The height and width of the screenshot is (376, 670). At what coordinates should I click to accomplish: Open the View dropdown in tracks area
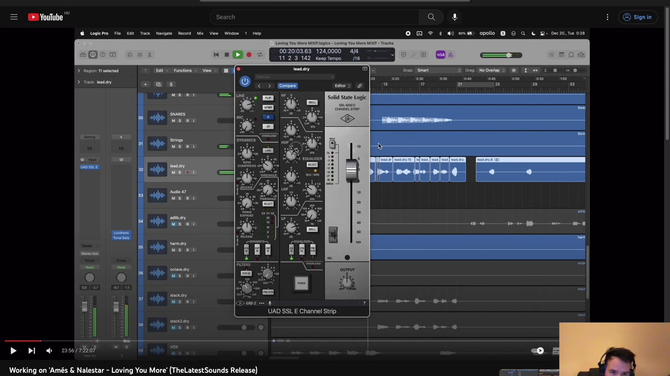click(209, 70)
